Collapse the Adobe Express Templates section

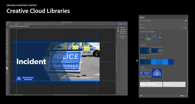tap(140, 32)
